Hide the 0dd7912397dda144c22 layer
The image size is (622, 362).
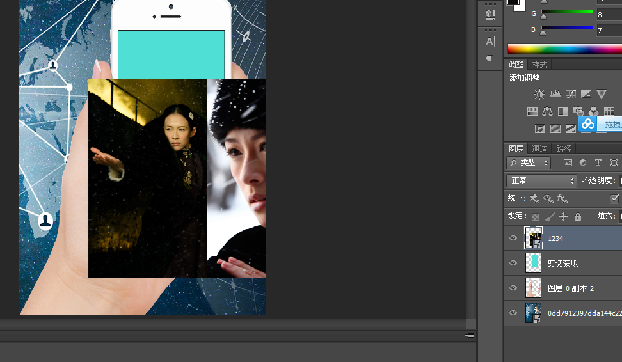click(x=513, y=313)
